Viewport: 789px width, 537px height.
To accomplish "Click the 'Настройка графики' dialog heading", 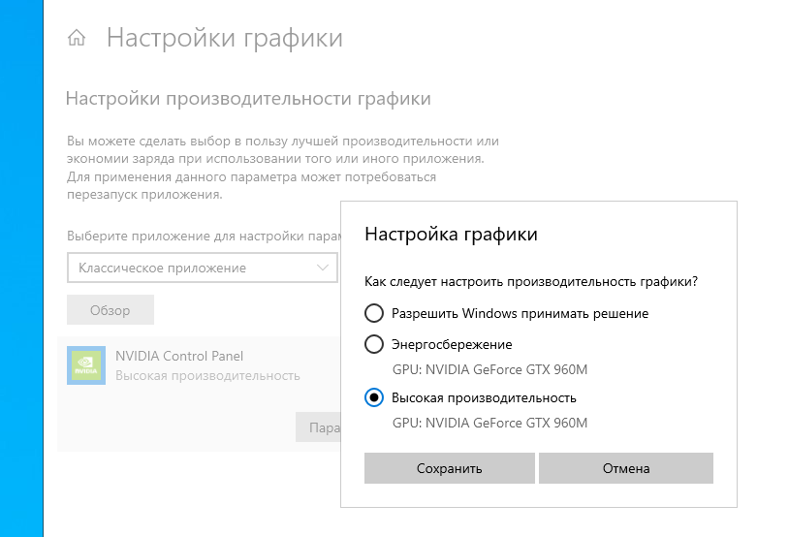I will [451, 234].
